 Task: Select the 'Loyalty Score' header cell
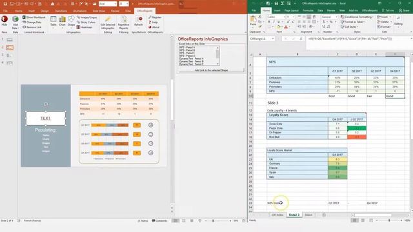pyautogui.click(x=316, y=115)
